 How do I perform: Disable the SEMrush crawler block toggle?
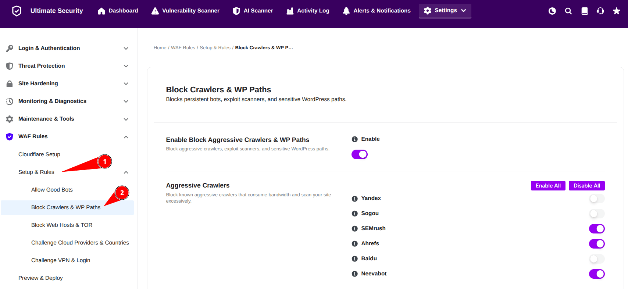597,229
